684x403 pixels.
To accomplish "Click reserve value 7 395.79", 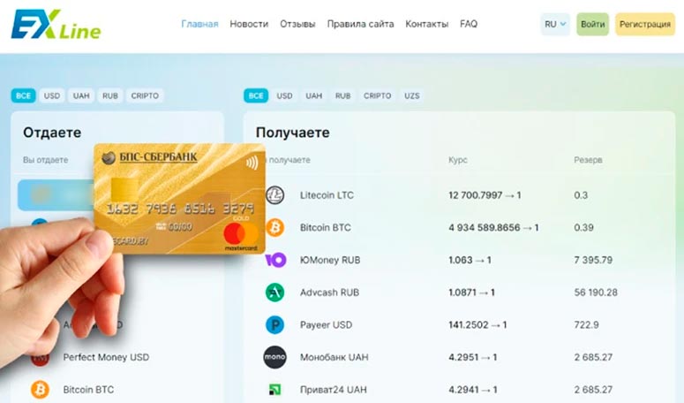I will 593,260.
